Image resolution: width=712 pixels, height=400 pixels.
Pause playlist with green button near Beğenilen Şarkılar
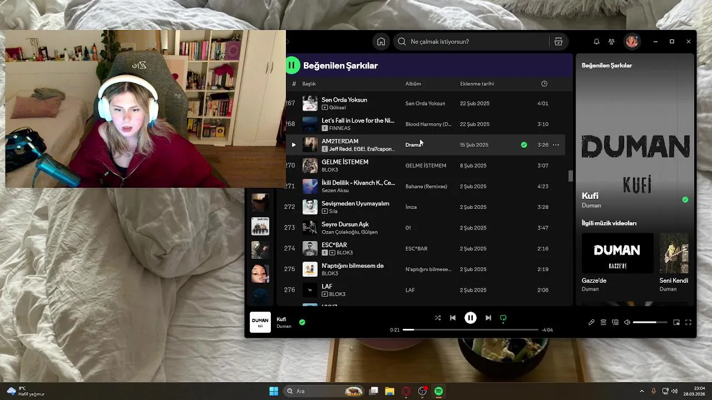point(291,66)
